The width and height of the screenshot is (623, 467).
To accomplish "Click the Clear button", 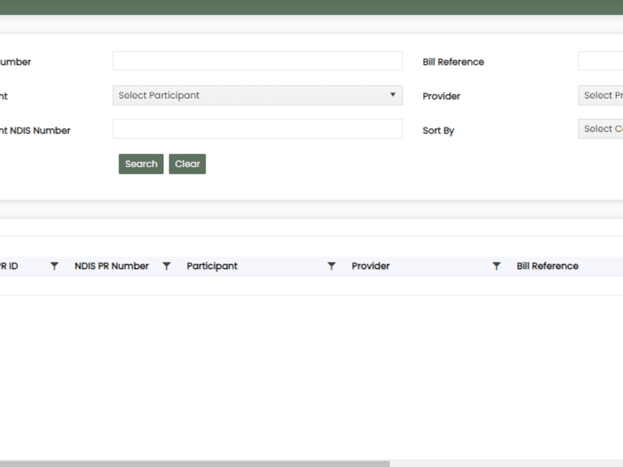I will point(187,164).
